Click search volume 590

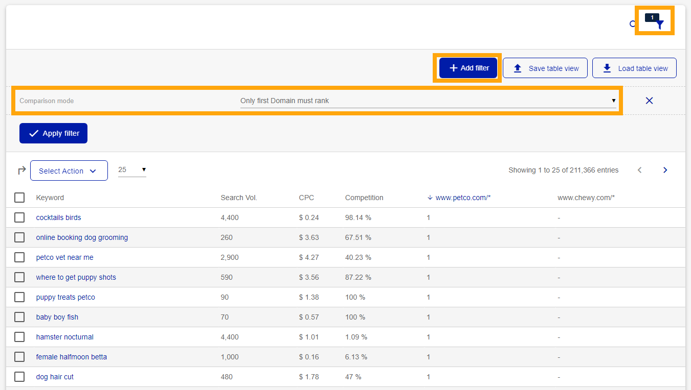[227, 277]
